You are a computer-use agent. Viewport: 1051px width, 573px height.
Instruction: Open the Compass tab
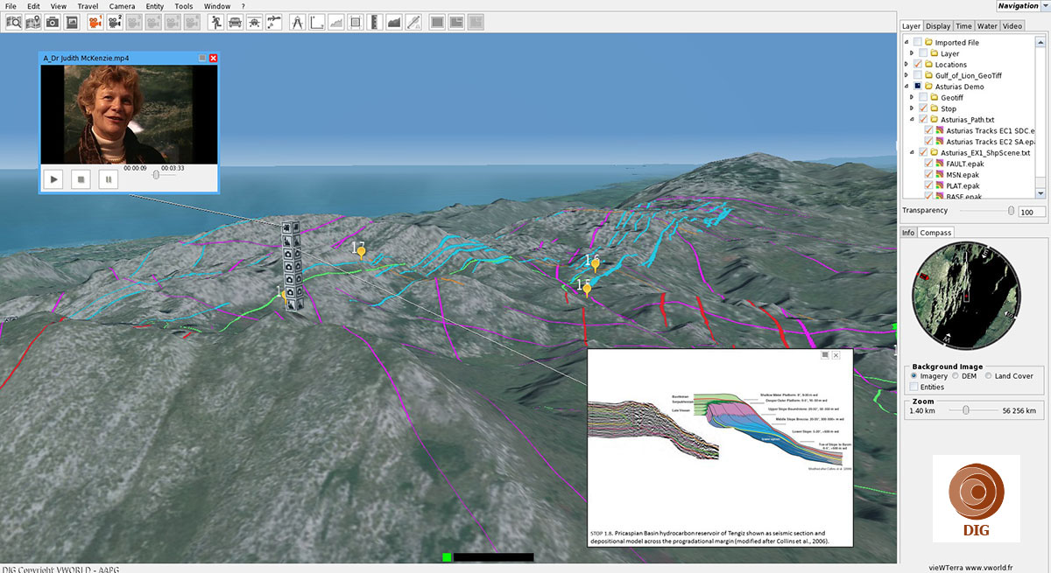pos(936,233)
